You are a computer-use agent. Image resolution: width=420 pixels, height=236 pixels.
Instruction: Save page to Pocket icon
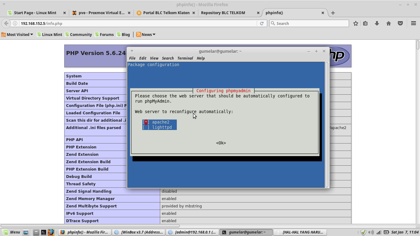pyautogui.click(x=400, y=23)
